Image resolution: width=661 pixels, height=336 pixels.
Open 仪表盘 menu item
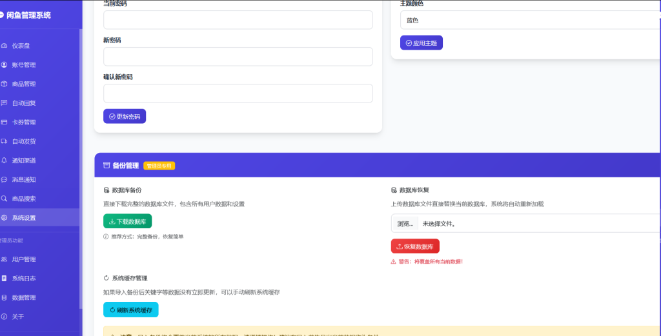tap(39, 46)
